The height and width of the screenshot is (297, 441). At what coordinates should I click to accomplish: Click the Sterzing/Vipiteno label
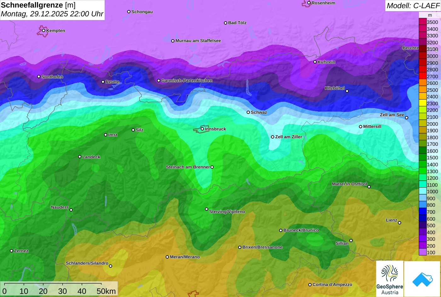pyautogui.click(x=227, y=212)
